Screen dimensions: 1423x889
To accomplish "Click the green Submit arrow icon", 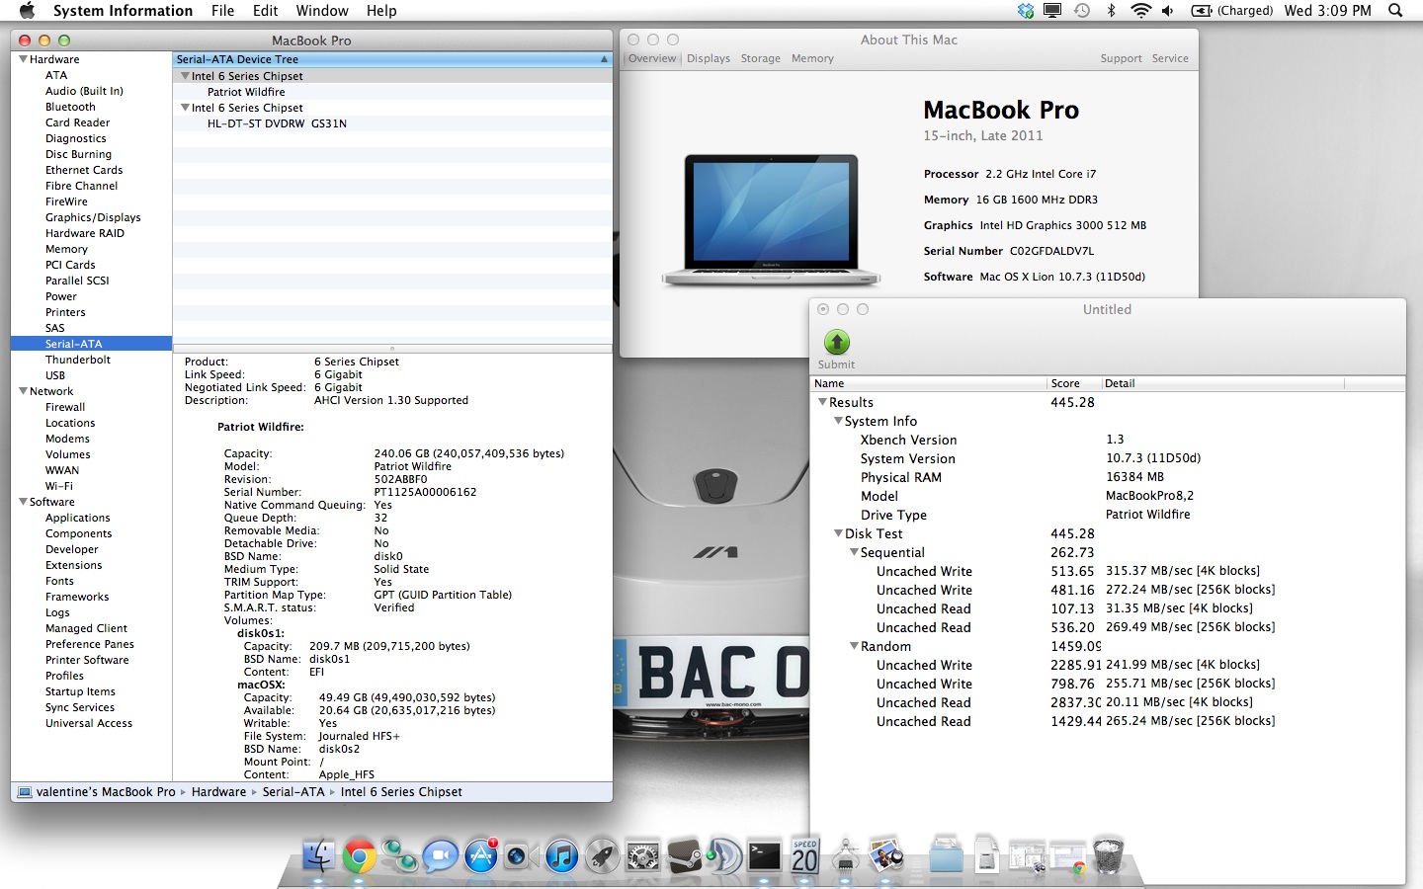I will click(837, 342).
